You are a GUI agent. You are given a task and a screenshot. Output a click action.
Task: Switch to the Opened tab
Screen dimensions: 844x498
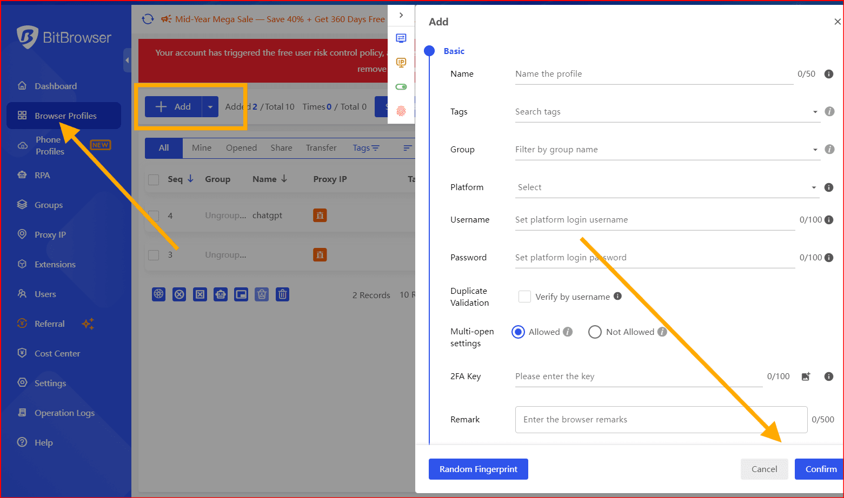pyautogui.click(x=241, y=148)
